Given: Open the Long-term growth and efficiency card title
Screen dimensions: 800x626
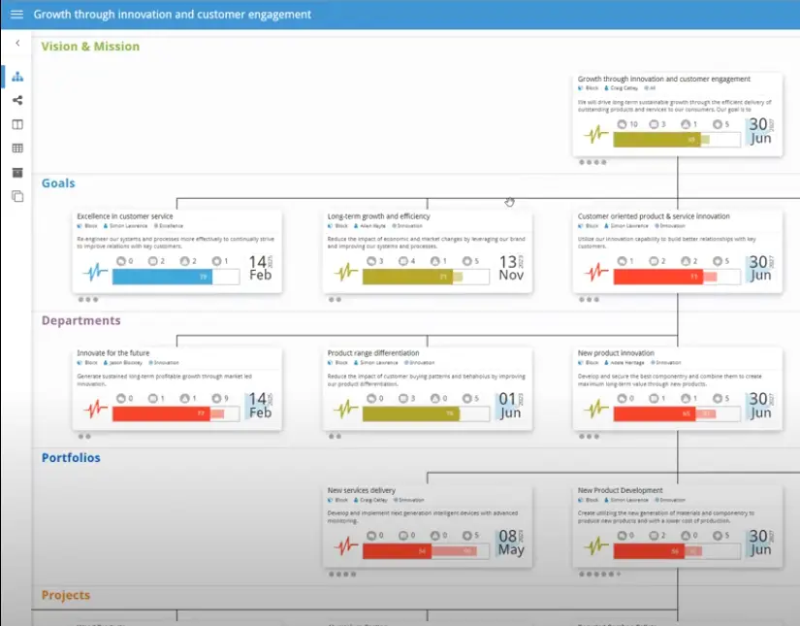Looking at the screenshot, I should coord(378,216).
